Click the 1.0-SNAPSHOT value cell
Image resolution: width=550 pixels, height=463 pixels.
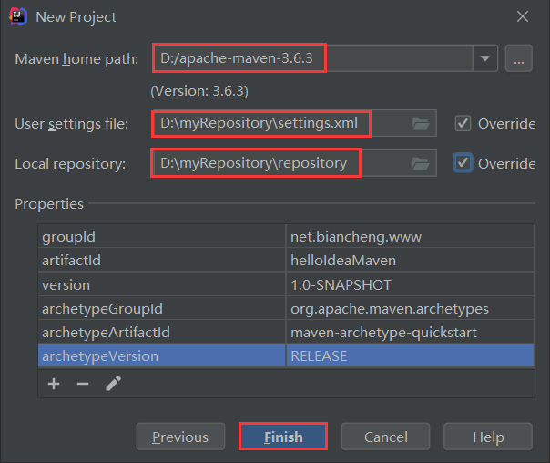pyautogui.click(x=410, y=284)
